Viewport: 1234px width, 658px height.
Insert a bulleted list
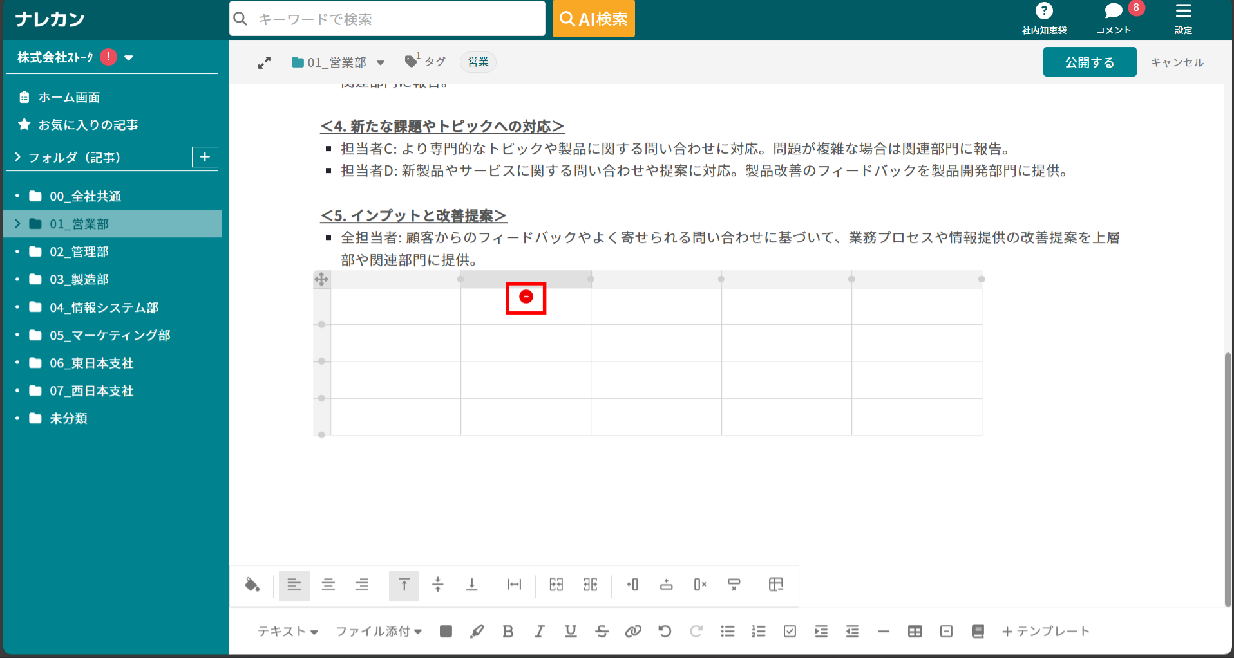[728, 631]
